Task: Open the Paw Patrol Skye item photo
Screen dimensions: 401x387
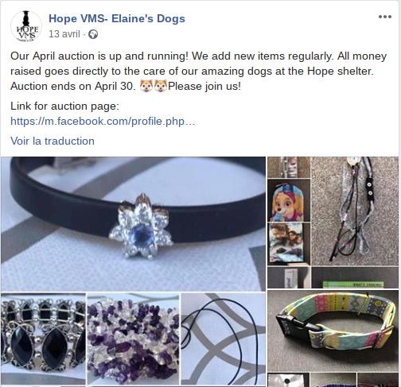Action: pyautogui.click(x=289, y=200)
